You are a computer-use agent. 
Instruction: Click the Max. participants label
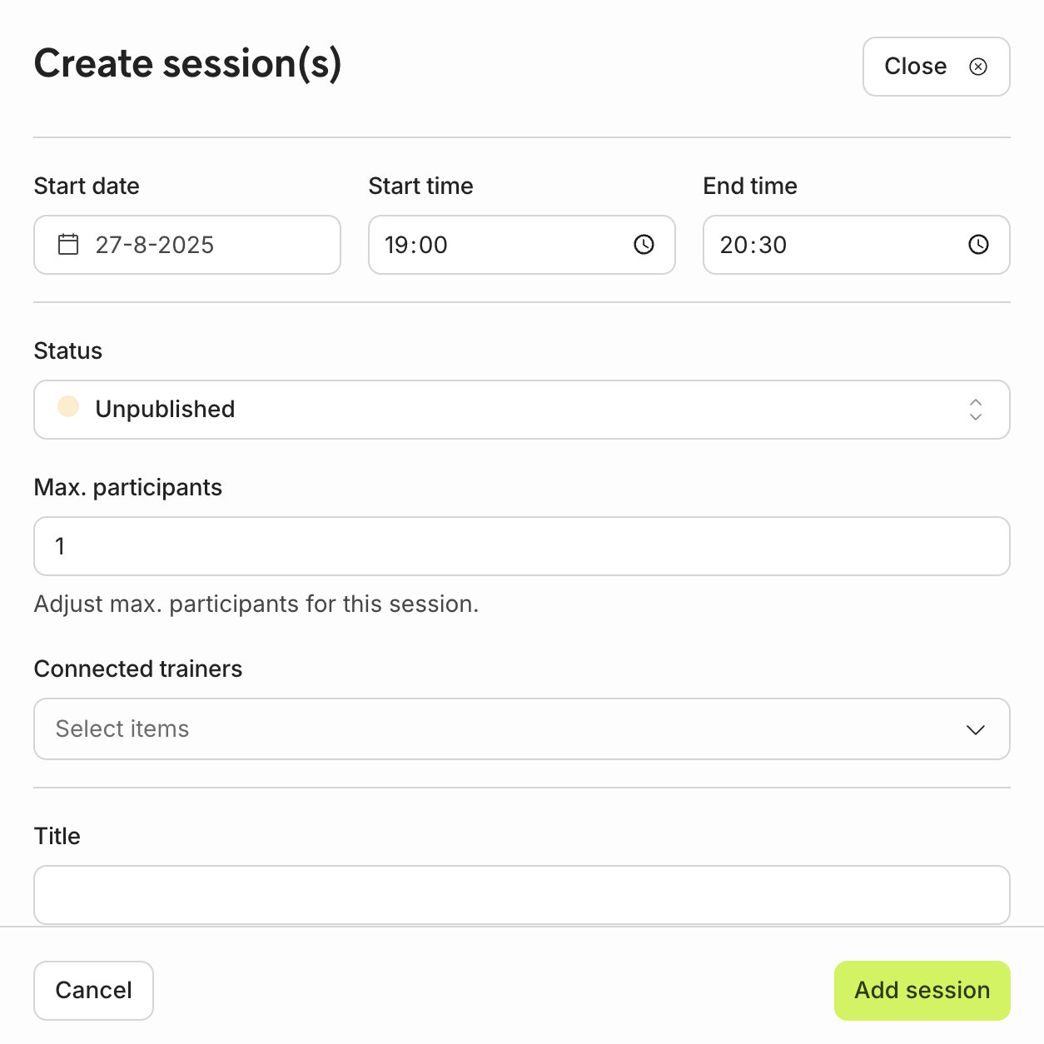128,488
